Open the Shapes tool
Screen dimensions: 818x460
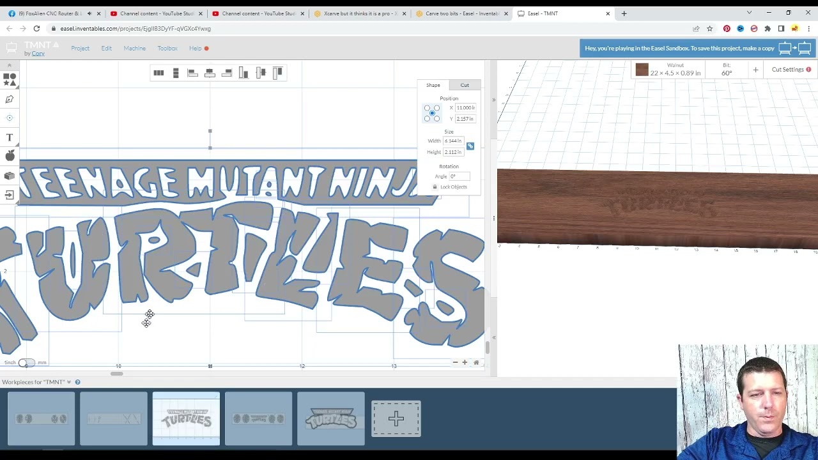pos(10,79)
